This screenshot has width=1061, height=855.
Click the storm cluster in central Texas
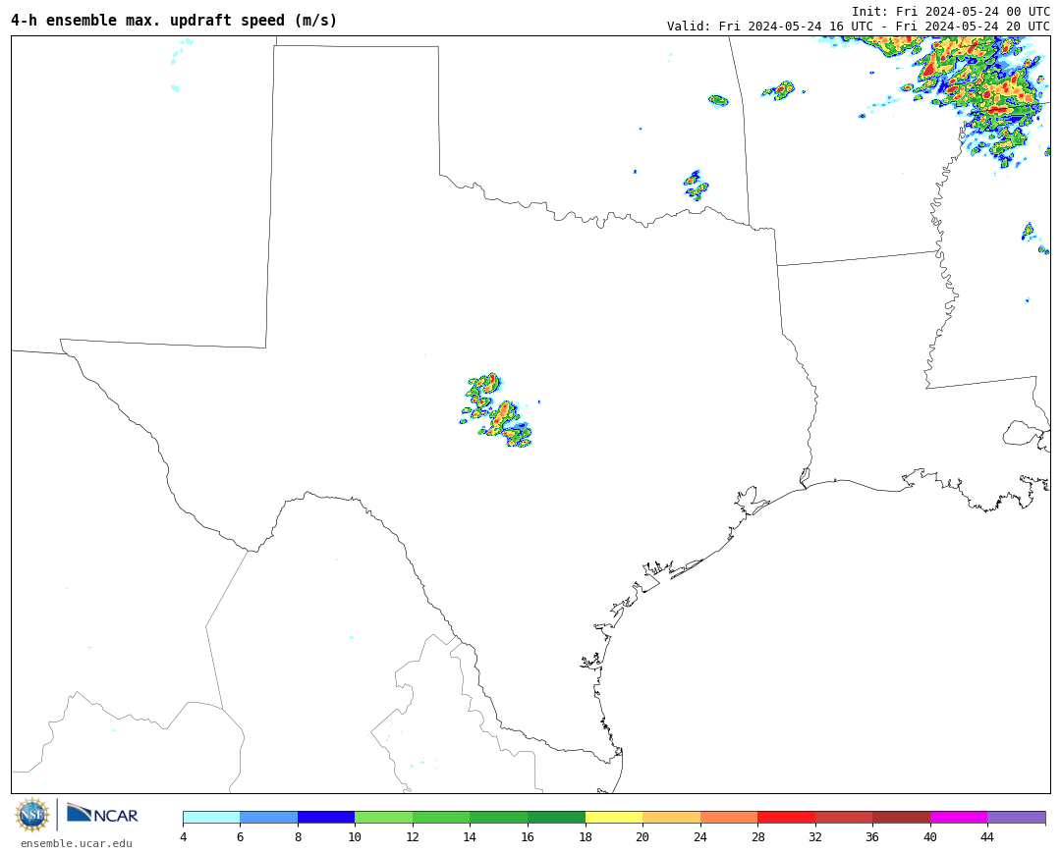(x=497, y=410)
